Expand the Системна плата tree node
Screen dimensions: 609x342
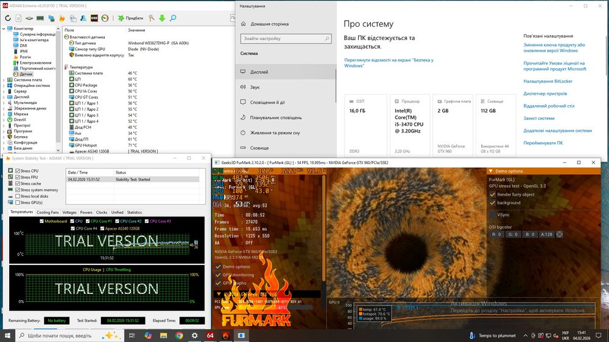pos(4,80)
